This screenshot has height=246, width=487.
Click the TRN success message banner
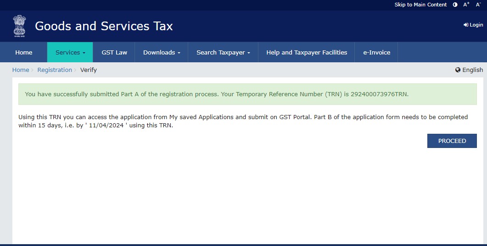click(x=247, y=94)
